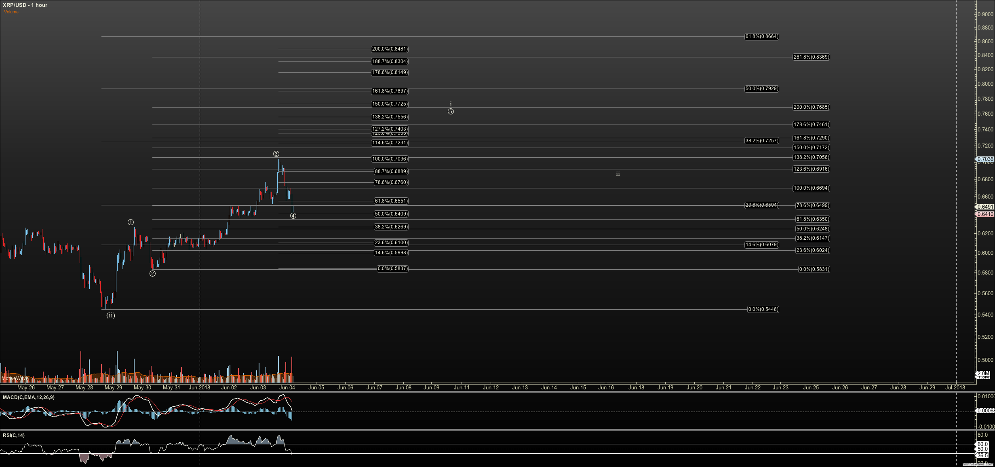Click the lowercase ii wave label
Screen dimensions: 995x467
pyautogui.click(x=618, y=174)
